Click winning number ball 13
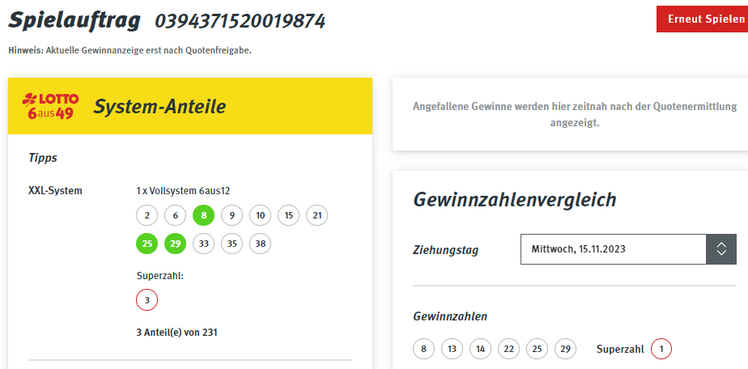The width and height of the screenshot is (748, 369). pyautogui.click(x=452, y=349)
